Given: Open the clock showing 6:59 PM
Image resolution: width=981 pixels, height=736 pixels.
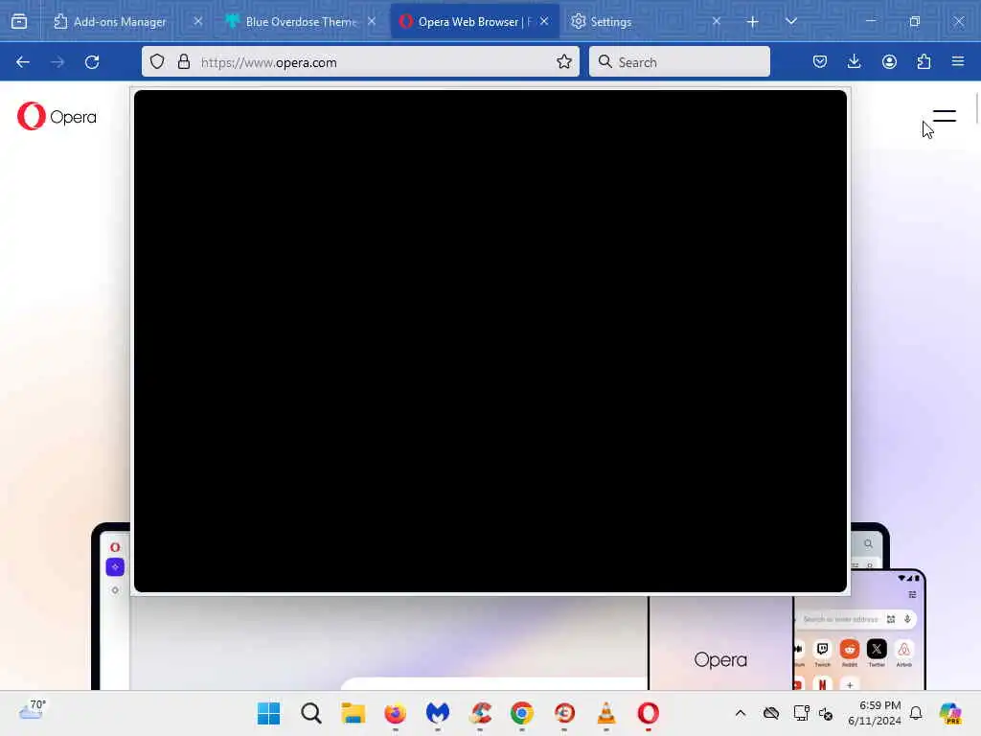Looking at the screenshot, I should click(874, 713).
